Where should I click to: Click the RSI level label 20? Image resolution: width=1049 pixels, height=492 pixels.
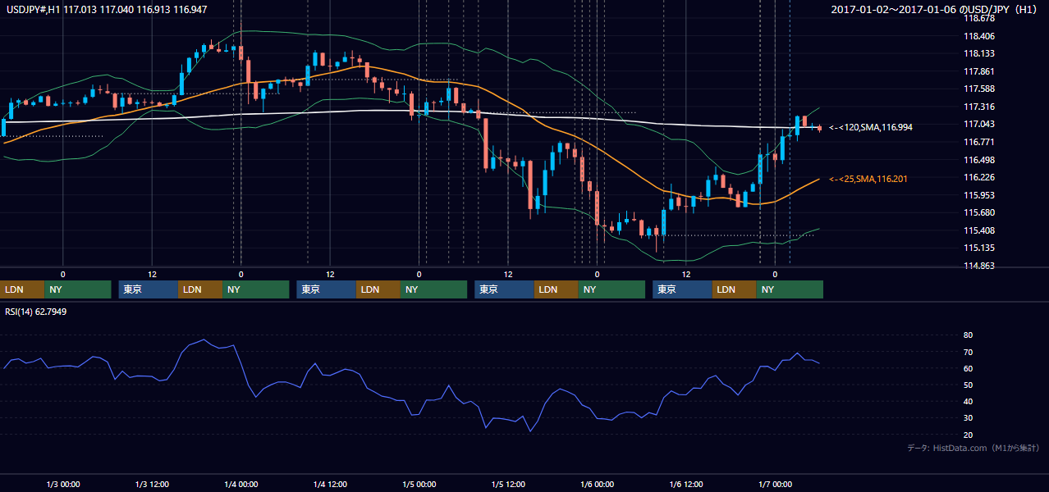(x=968, y=435)
